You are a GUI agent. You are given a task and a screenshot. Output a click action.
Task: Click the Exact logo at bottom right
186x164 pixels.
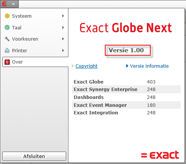(x=160, y=155)
